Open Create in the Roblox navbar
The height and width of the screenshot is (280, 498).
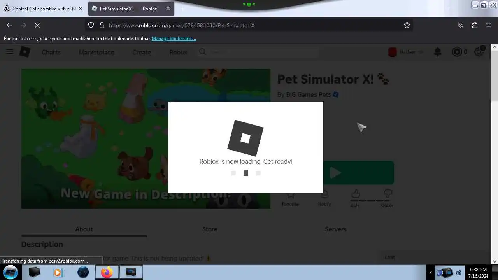[142, 52]
